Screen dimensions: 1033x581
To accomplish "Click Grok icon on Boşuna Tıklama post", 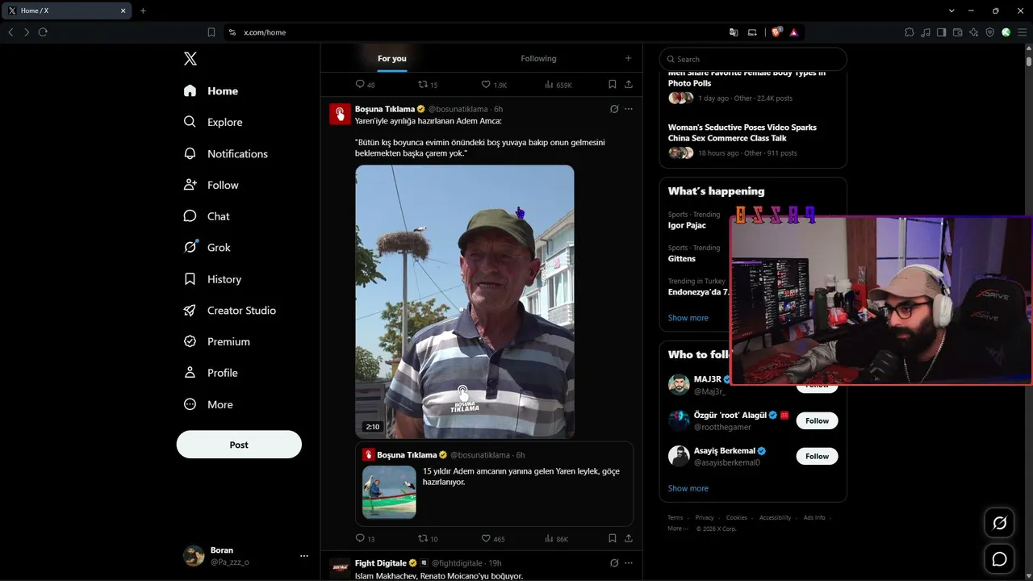I will [614, 109].
